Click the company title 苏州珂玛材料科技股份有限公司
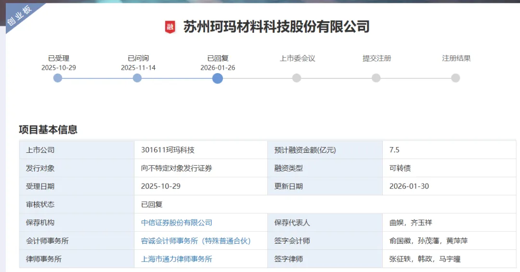 [x=276, y=27]
